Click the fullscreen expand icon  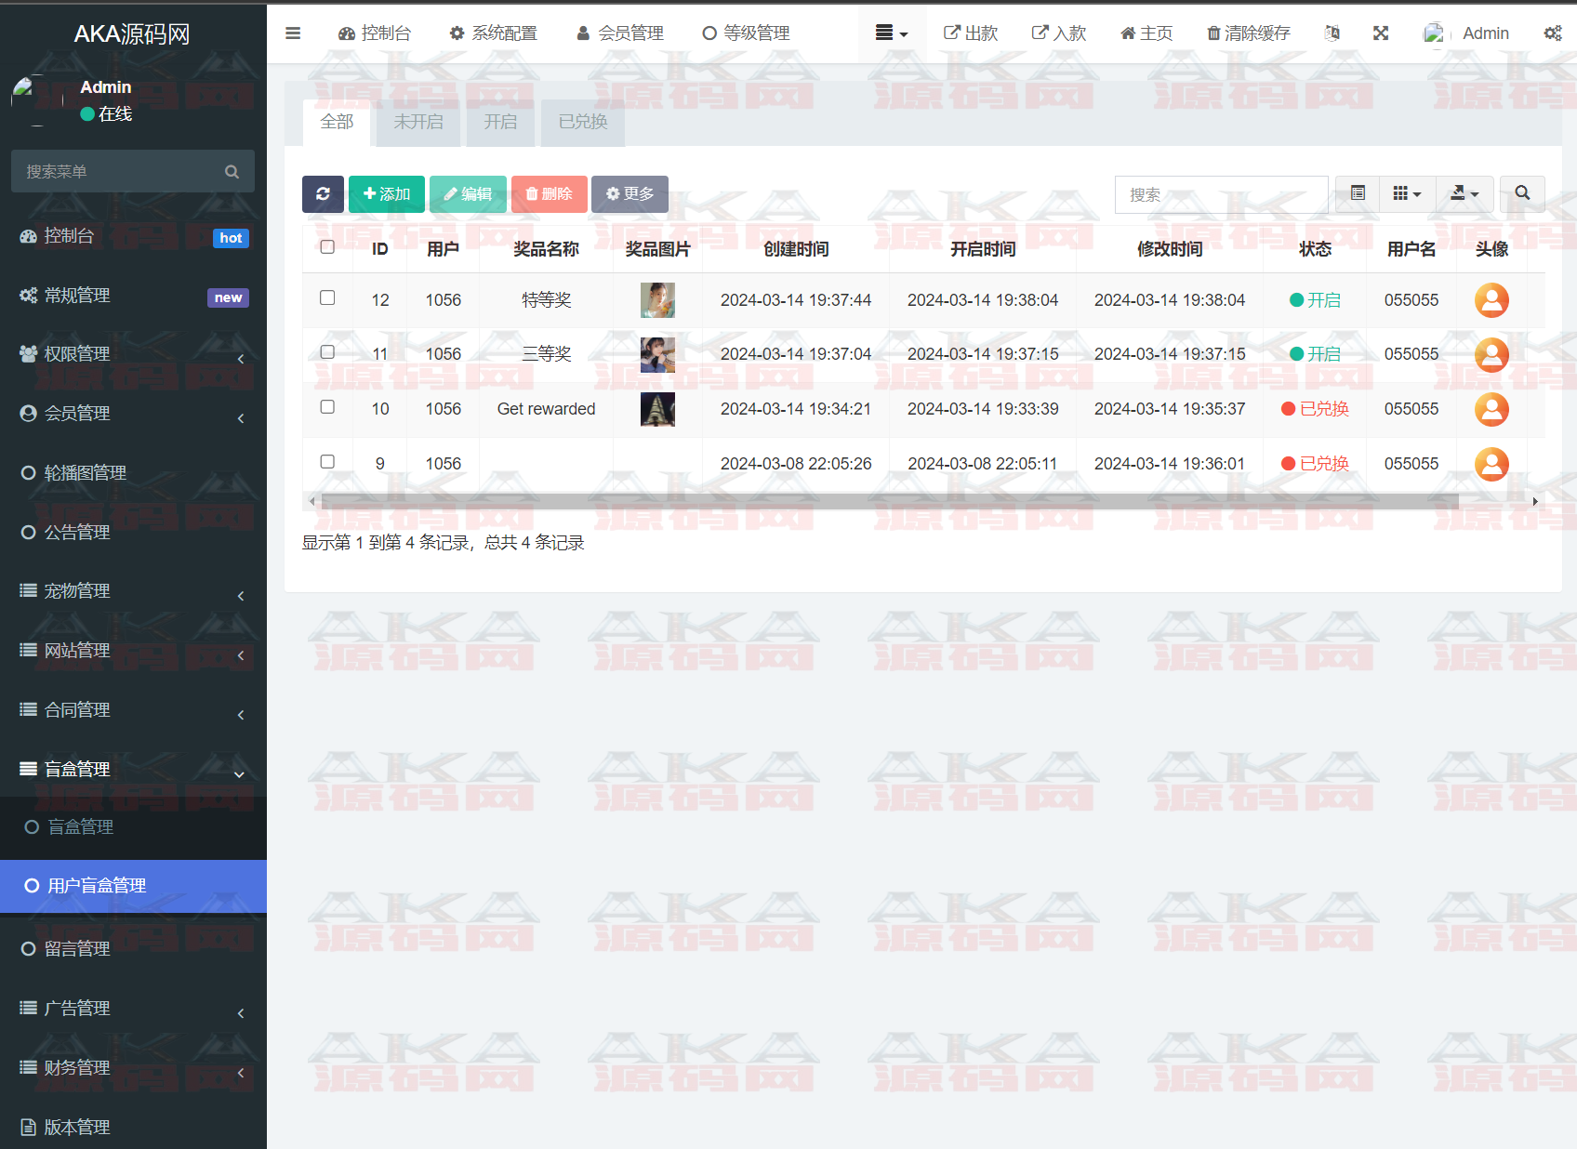(1381, 33)
